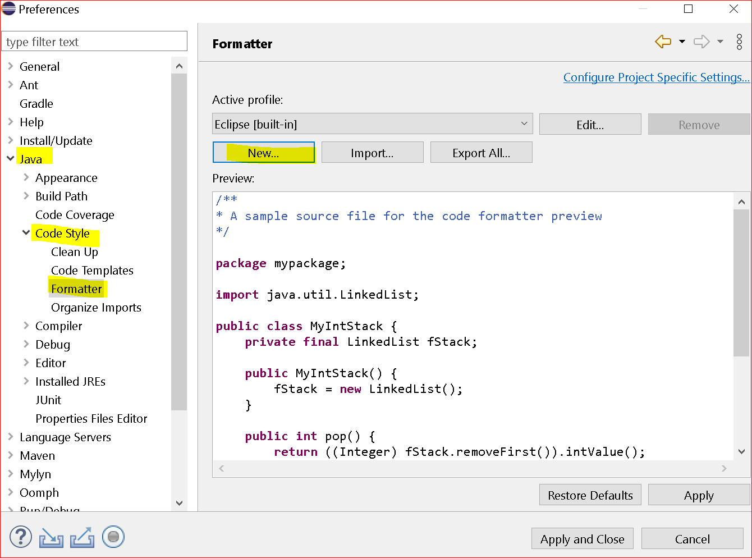Screen dimensions: 752x558
Task: Click the Import... button
Action: coord(372,153)
